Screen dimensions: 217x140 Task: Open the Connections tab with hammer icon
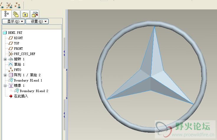pos(34,14)
